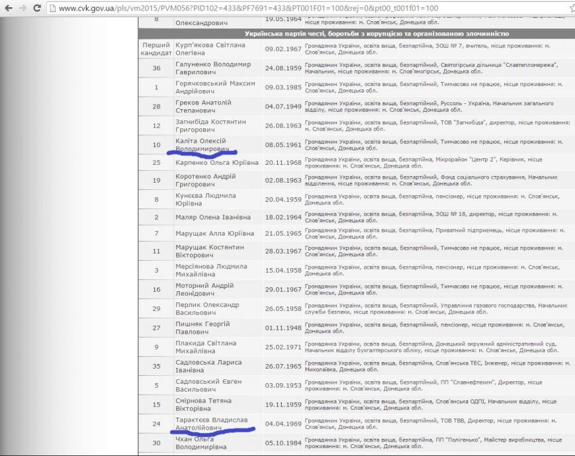Go back to the previous page
The width and height of the screenshot is (575, 456).
tap(8, 8)
